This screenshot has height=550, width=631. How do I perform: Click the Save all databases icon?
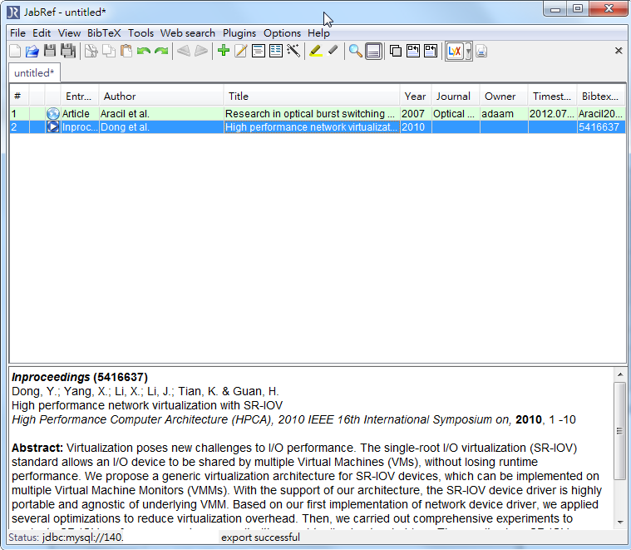[68, 51]
